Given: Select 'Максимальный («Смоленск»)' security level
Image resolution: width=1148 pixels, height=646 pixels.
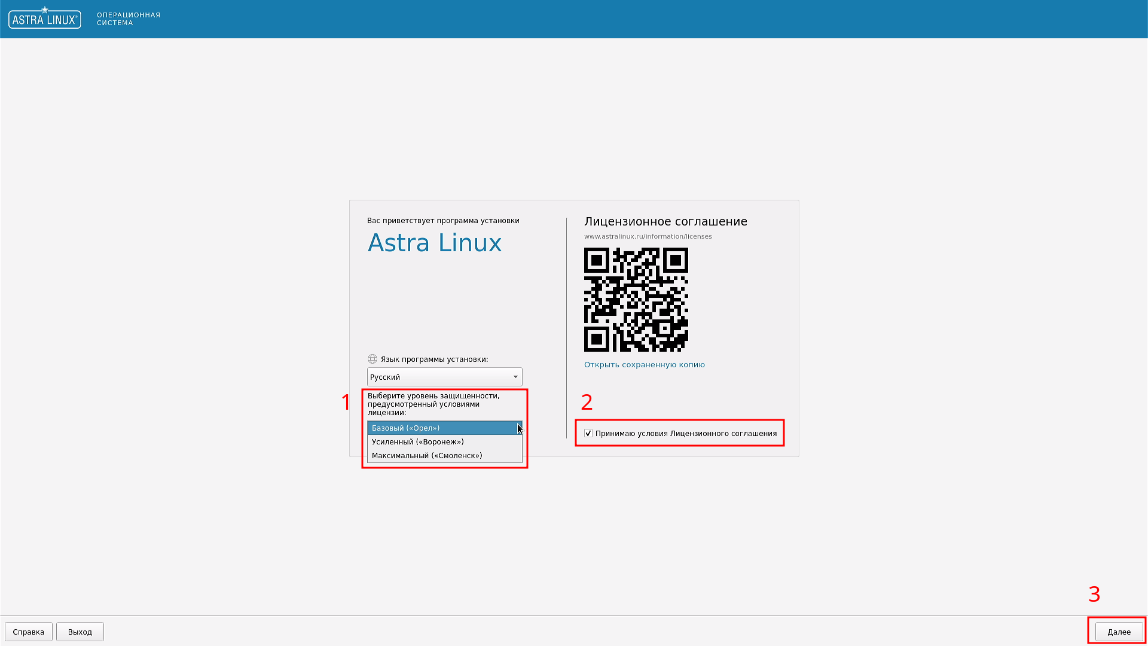Looking at the screenshot, I should point(426,455).
